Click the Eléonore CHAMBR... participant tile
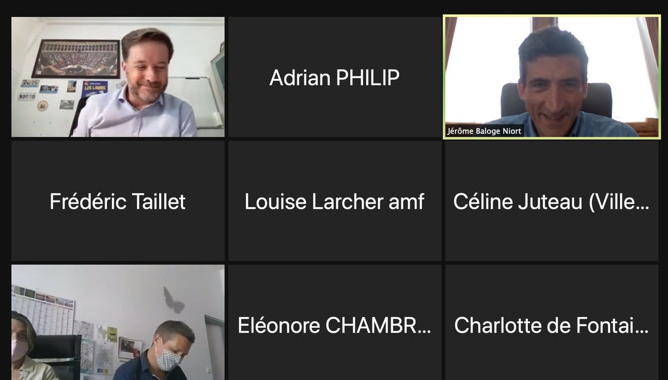The height and width of the screenshot is (380, 668). 335,323
